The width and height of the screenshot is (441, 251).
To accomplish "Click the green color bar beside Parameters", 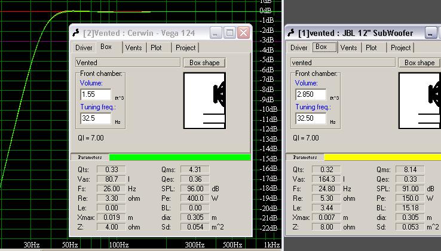I will 180,157.
